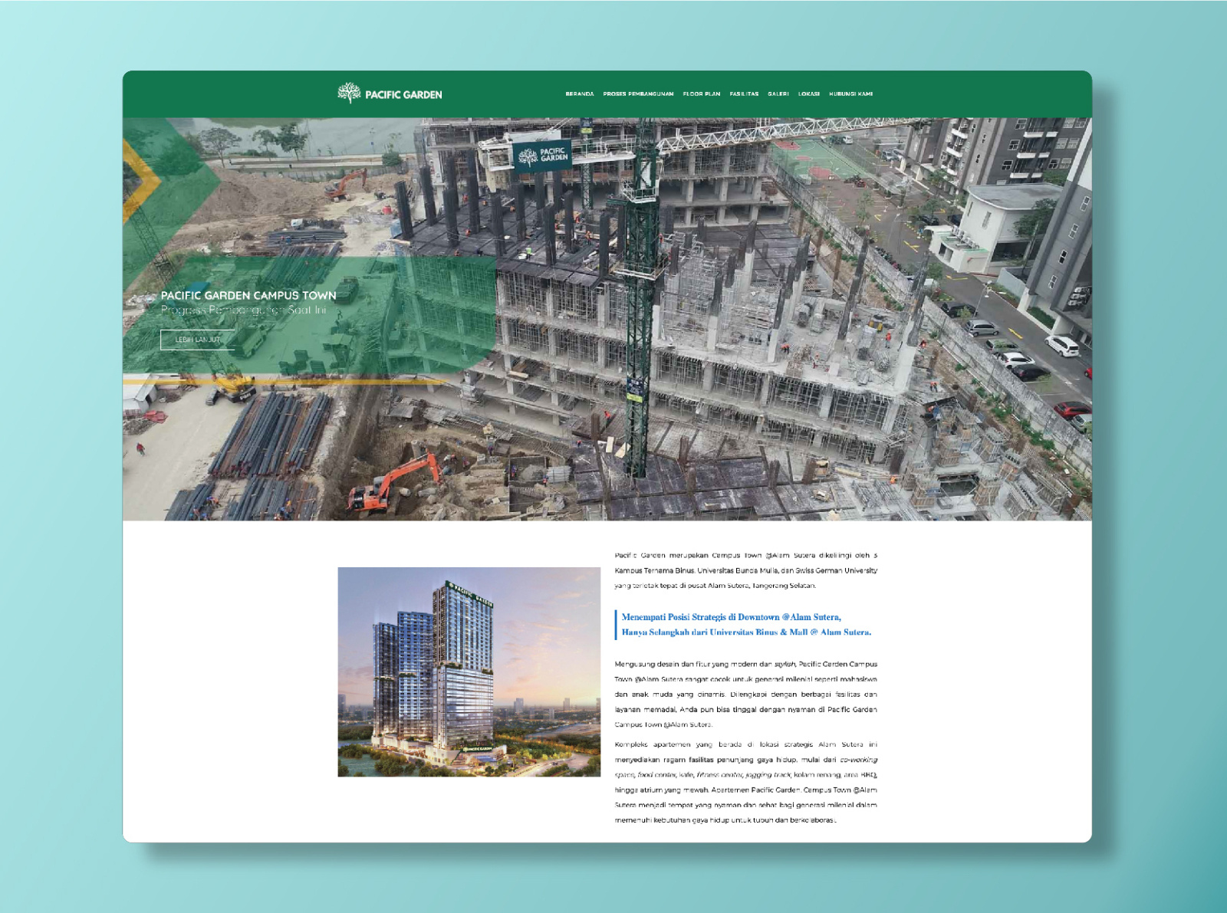Click the LEBIH LANJUT button
Screen dimensions: 1227x913
pos(198,340)
